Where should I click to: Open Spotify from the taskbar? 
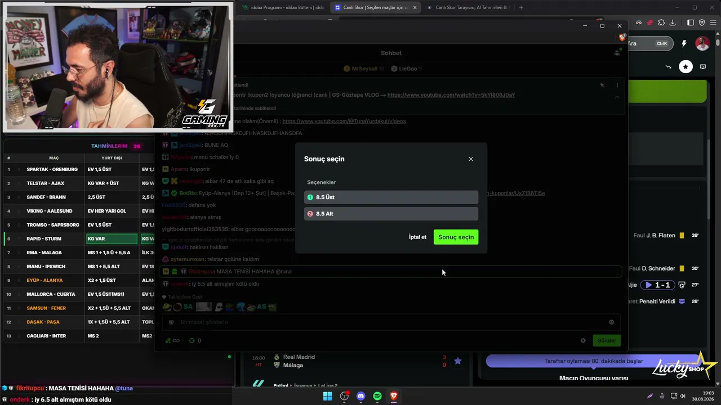tap(377, 396)
